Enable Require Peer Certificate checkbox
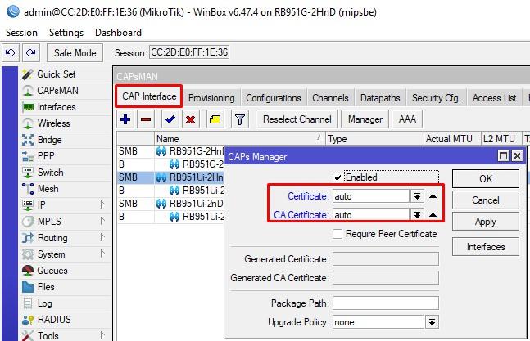Screen dimensions: 530x341 (x=337, y=234)
